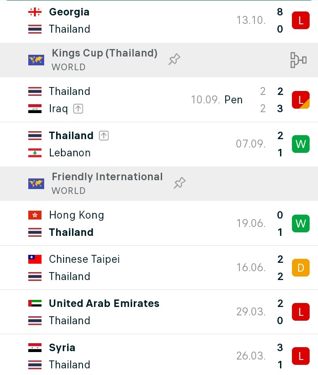Image resolution: width=318 pixels, height=375 pixels.
Task: Pin the Friendly International competition
Action: (x=180, y=183)
